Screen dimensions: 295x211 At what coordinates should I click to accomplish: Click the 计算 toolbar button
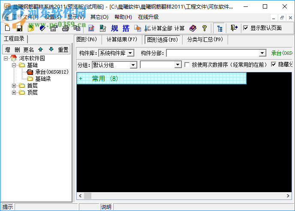click(179, 28)
